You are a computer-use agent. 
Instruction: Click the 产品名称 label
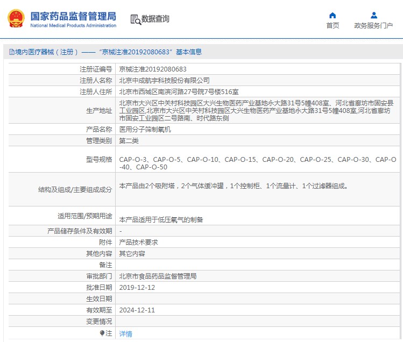coord(99,129)
